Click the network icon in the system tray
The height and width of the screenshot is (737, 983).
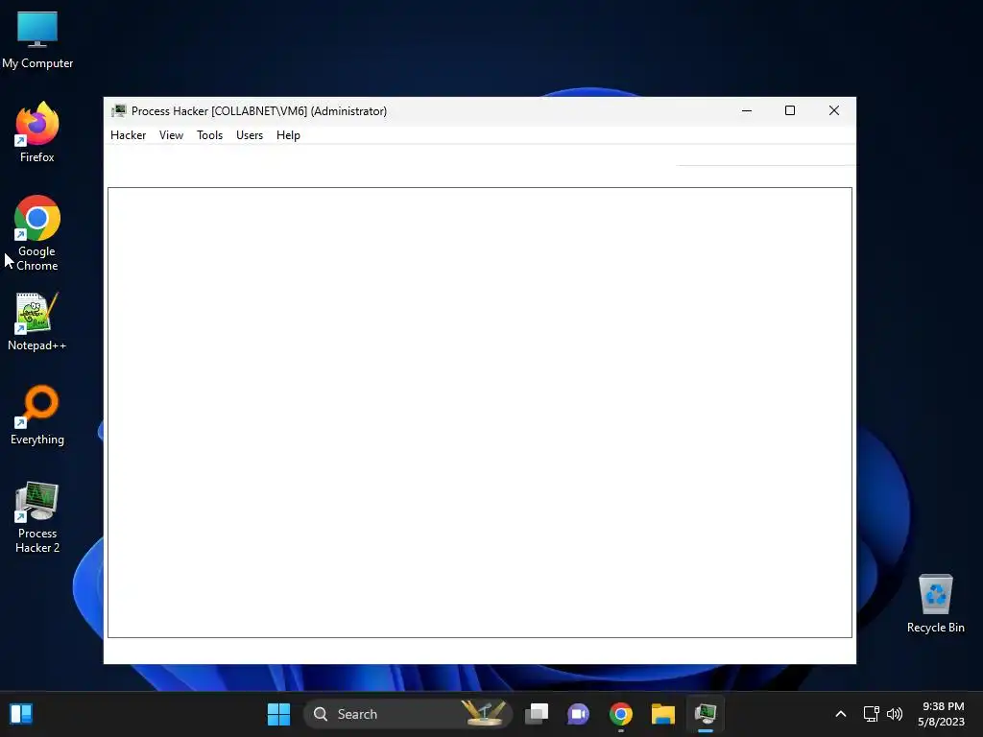871,714
